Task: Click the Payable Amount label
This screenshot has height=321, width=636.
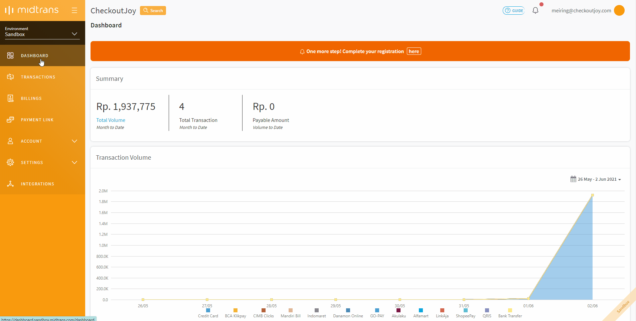Action: pyautogui.click(x=271, y=120)
